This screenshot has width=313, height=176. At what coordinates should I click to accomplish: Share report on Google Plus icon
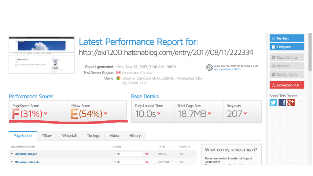(x=291, y=103)
